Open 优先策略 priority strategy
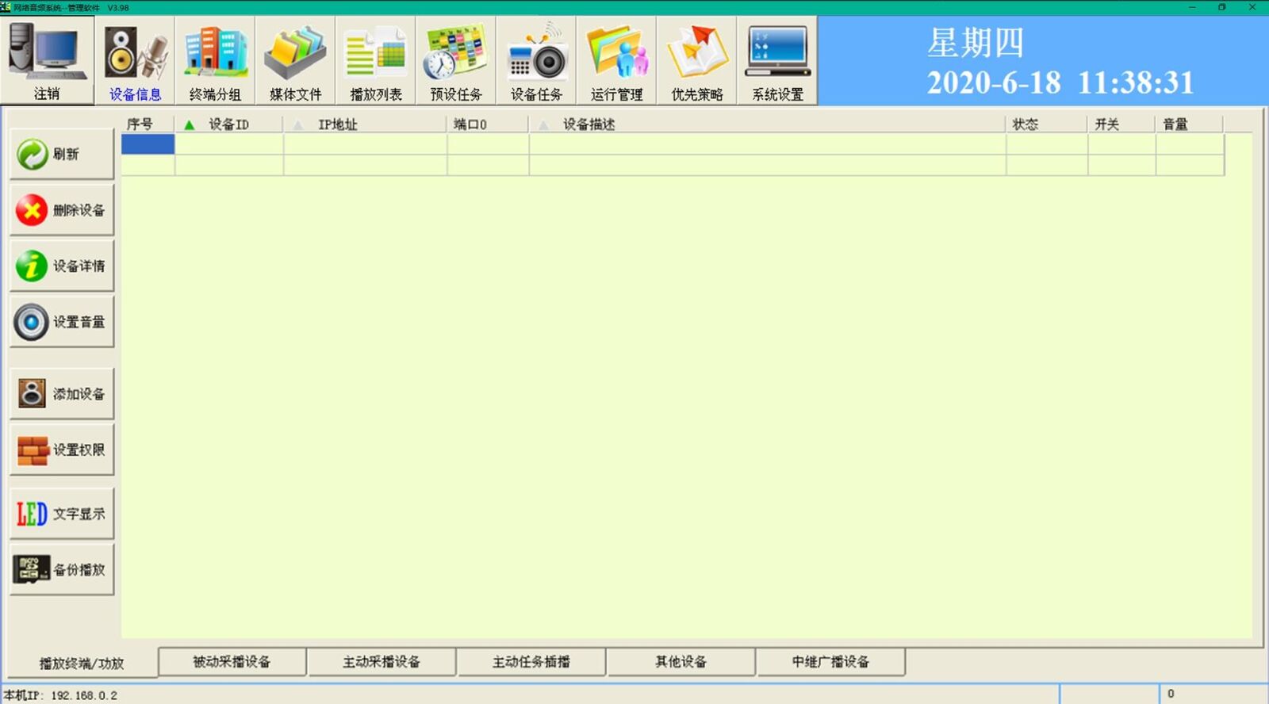 696,61
